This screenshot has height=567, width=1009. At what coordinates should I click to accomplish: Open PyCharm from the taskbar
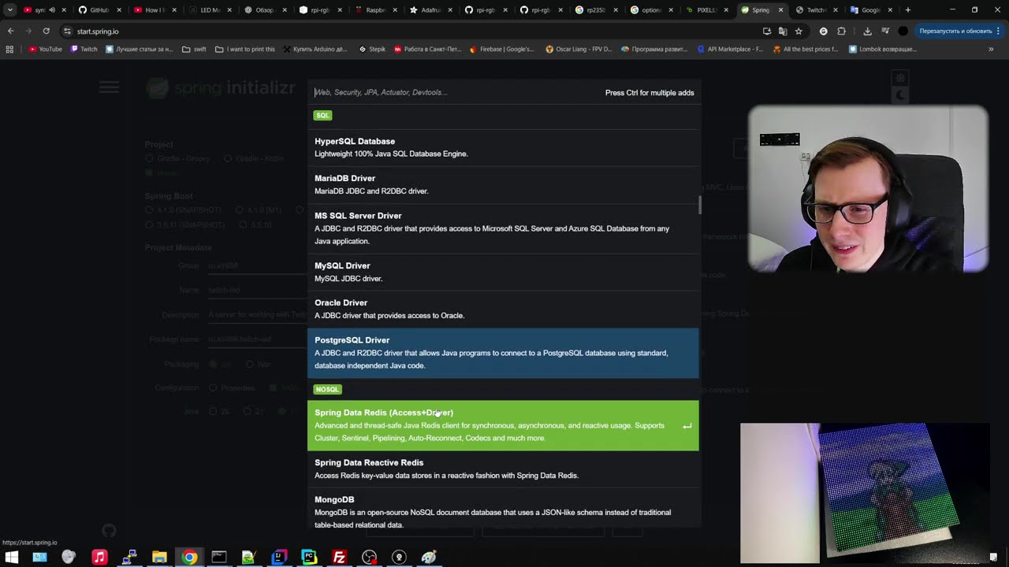pyautogui.click(x=309, y=557)
